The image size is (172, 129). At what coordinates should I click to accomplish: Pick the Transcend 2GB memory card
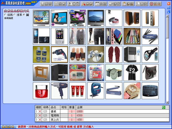(96, 73)
